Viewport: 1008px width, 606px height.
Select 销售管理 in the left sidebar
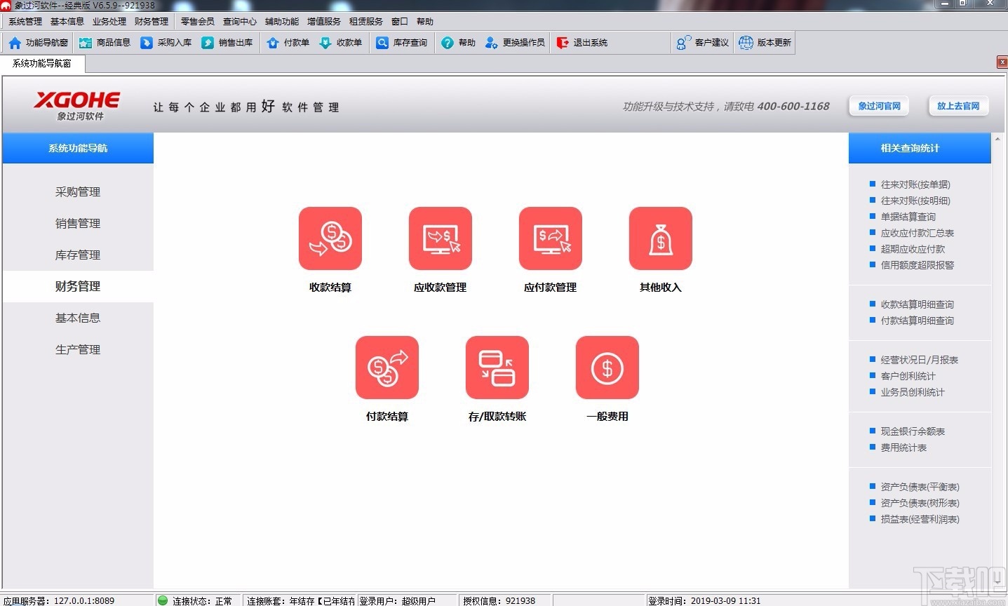click(78, 223)
